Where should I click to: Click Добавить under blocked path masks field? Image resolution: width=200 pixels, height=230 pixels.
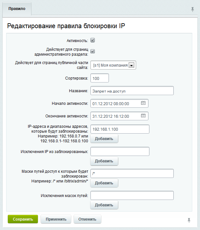pyautogui.click(x=104, y=183)
